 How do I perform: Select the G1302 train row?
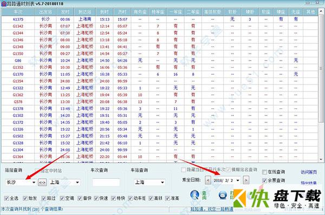(x=160, y=115)
